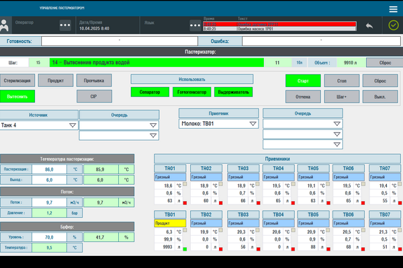Viewport: 403px width, 268px height.
Task: Open the TB07 tank header
Action: coord(385,214)
